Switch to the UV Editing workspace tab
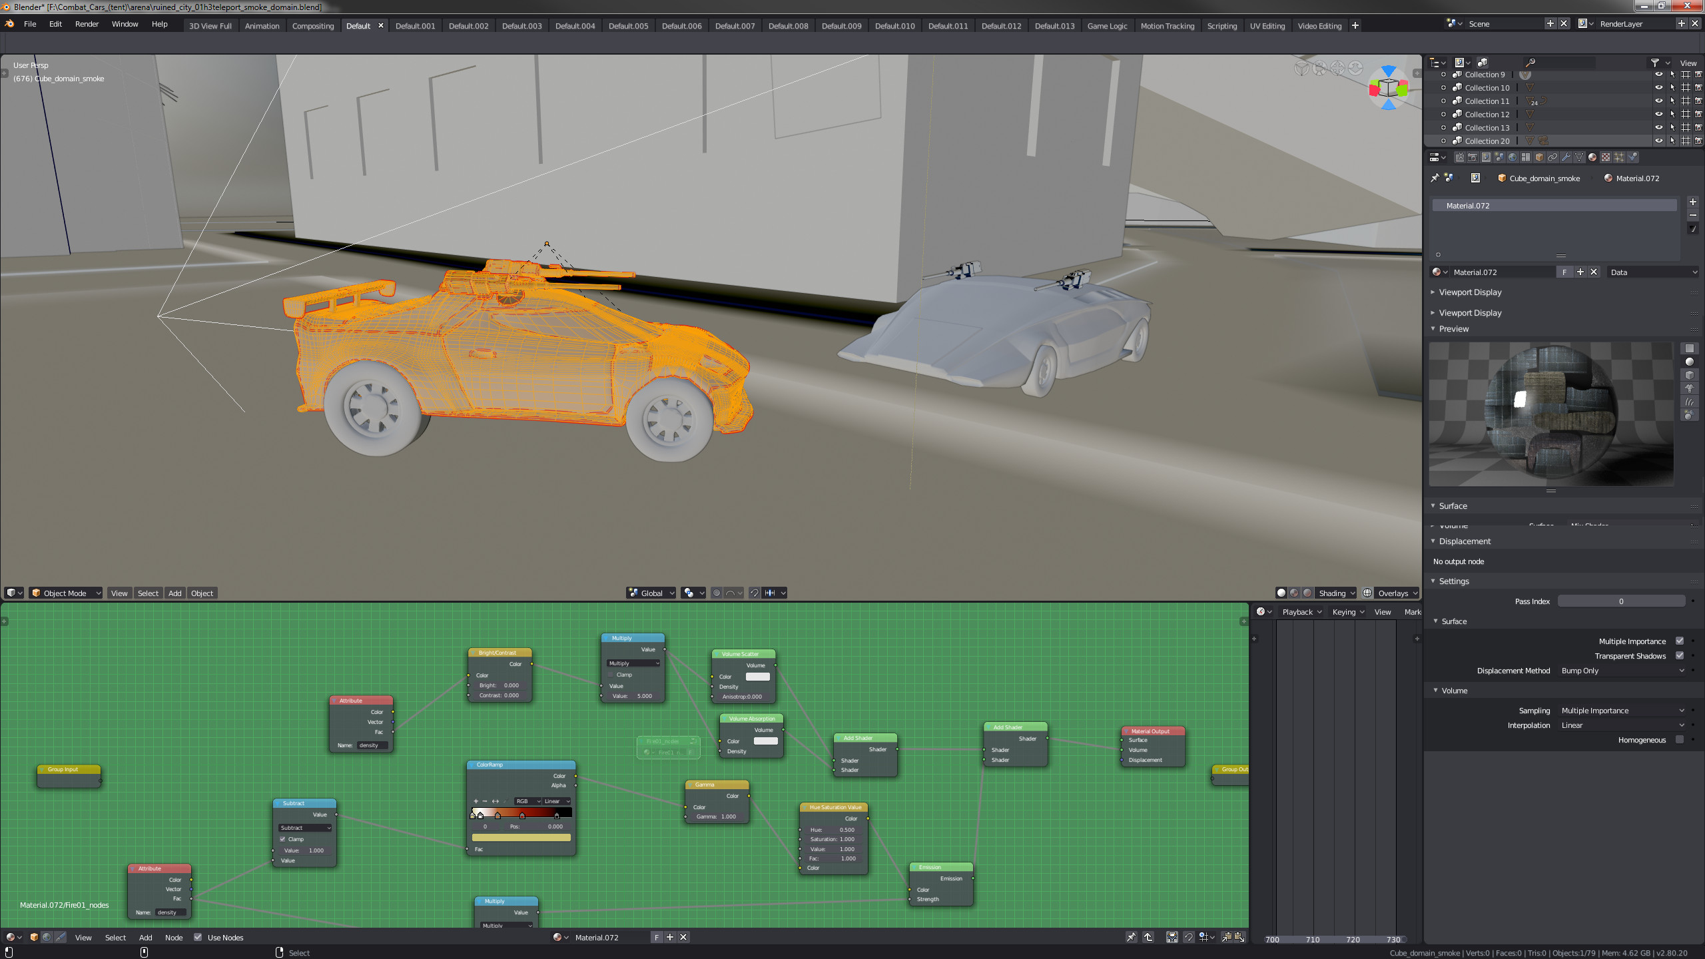 (x=1267, y=26)
